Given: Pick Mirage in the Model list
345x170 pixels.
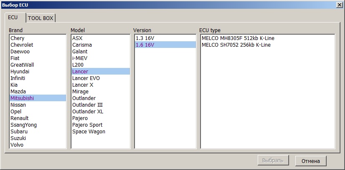Looking at the screenshot, I should point(101,92).
